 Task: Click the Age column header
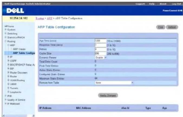164,108
